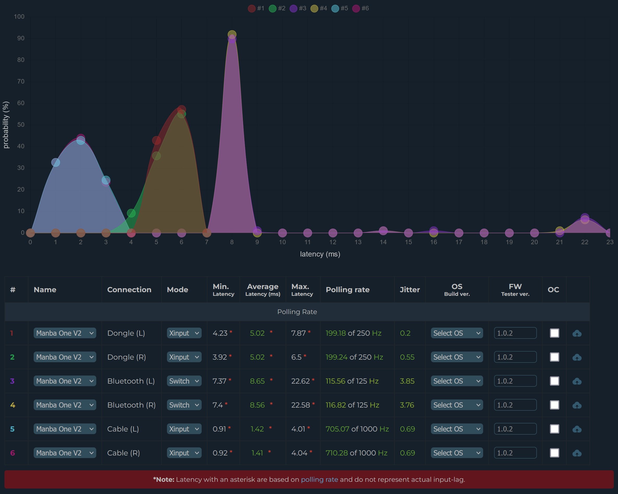618x494 pixels.
Task: Change Switch mode for Bluetooth (L) row
Action: 184,381
